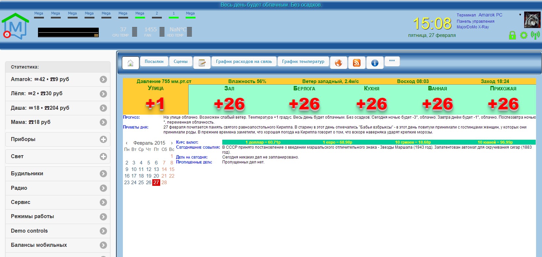This screenshot has width=542, height=257.
Task: Click the 1 евро = 68.98р rate
Action: click(x=337, y=142)
